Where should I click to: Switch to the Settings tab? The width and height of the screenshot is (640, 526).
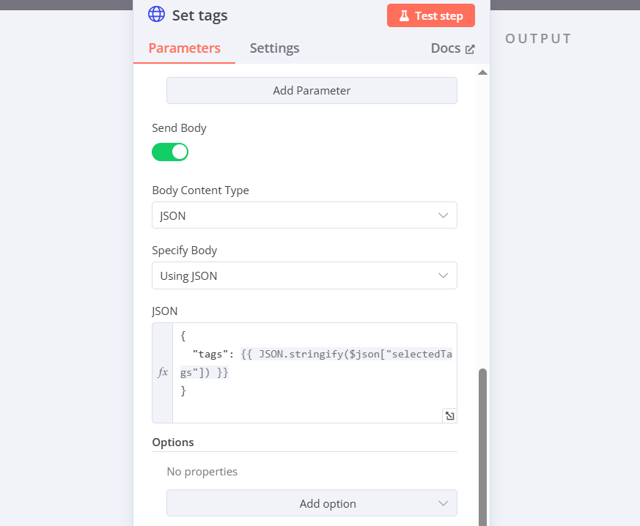[x=274, y=48]
